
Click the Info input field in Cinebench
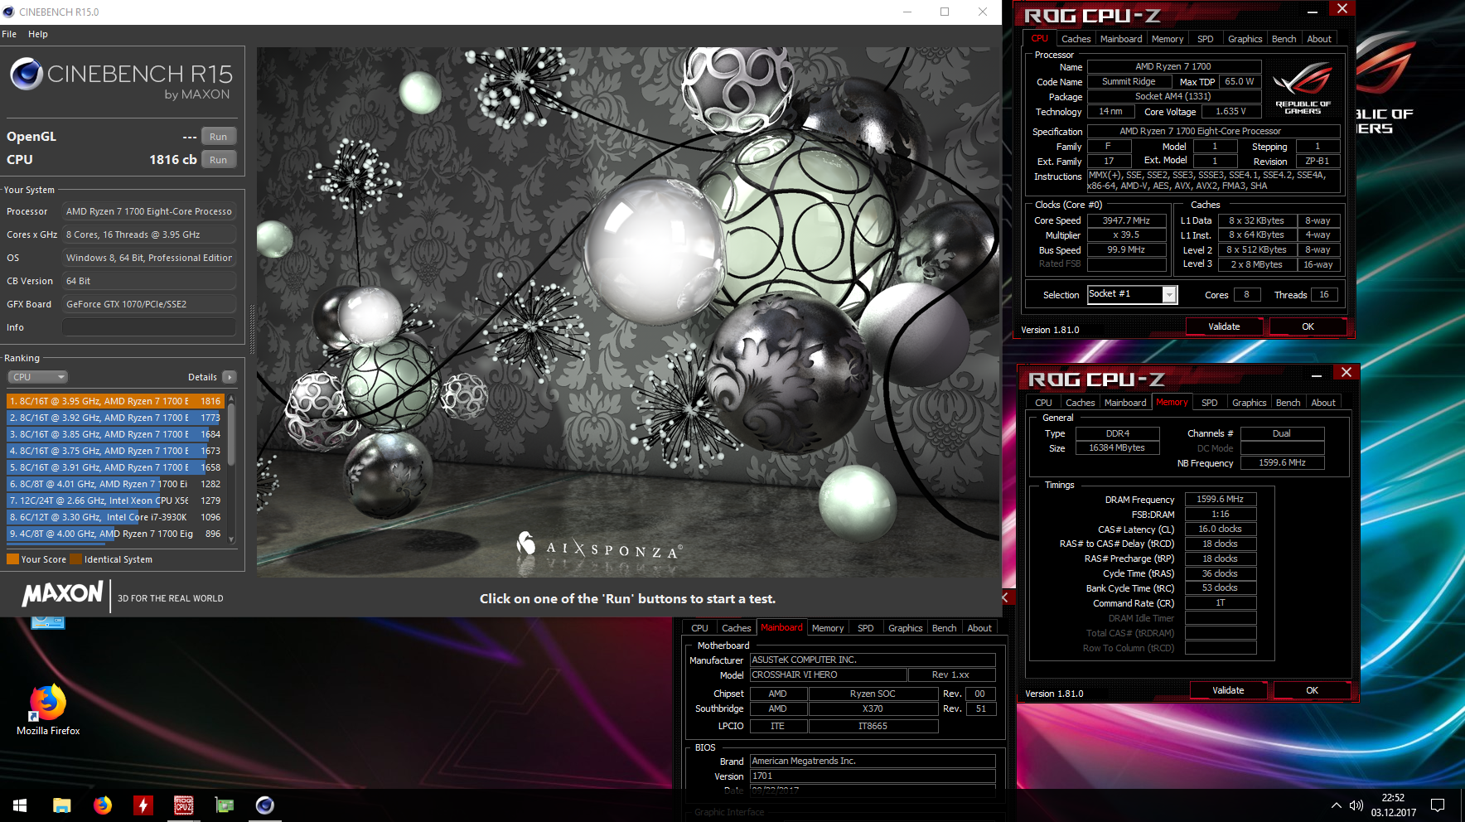pyautogui.click(x=150, y=327)
